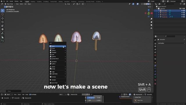Open the Global transform orientation dropdown
186x105 pixels.
[69, 4]
